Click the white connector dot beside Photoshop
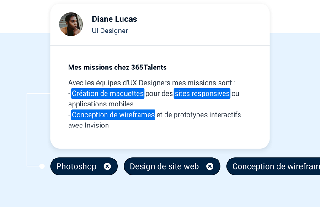 click(42, 166)
